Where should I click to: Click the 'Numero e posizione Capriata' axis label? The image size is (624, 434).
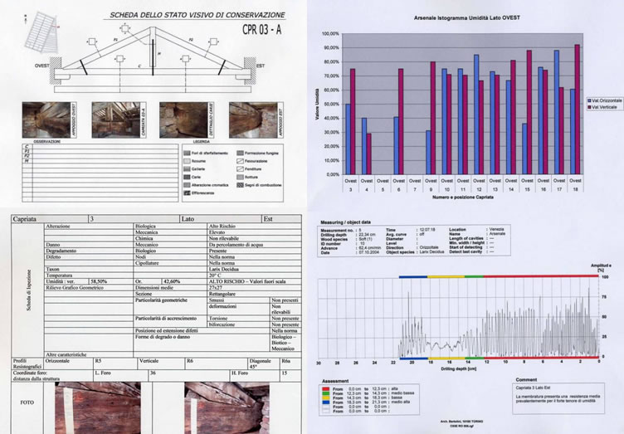coord(463,197)
